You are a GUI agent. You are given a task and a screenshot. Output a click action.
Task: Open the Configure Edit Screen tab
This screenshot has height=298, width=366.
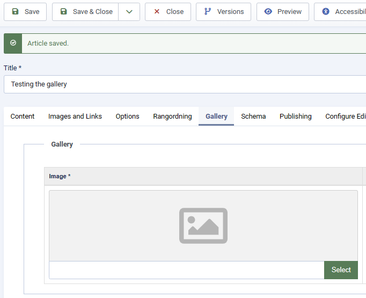pyautogui.click(x=345, y=117)
